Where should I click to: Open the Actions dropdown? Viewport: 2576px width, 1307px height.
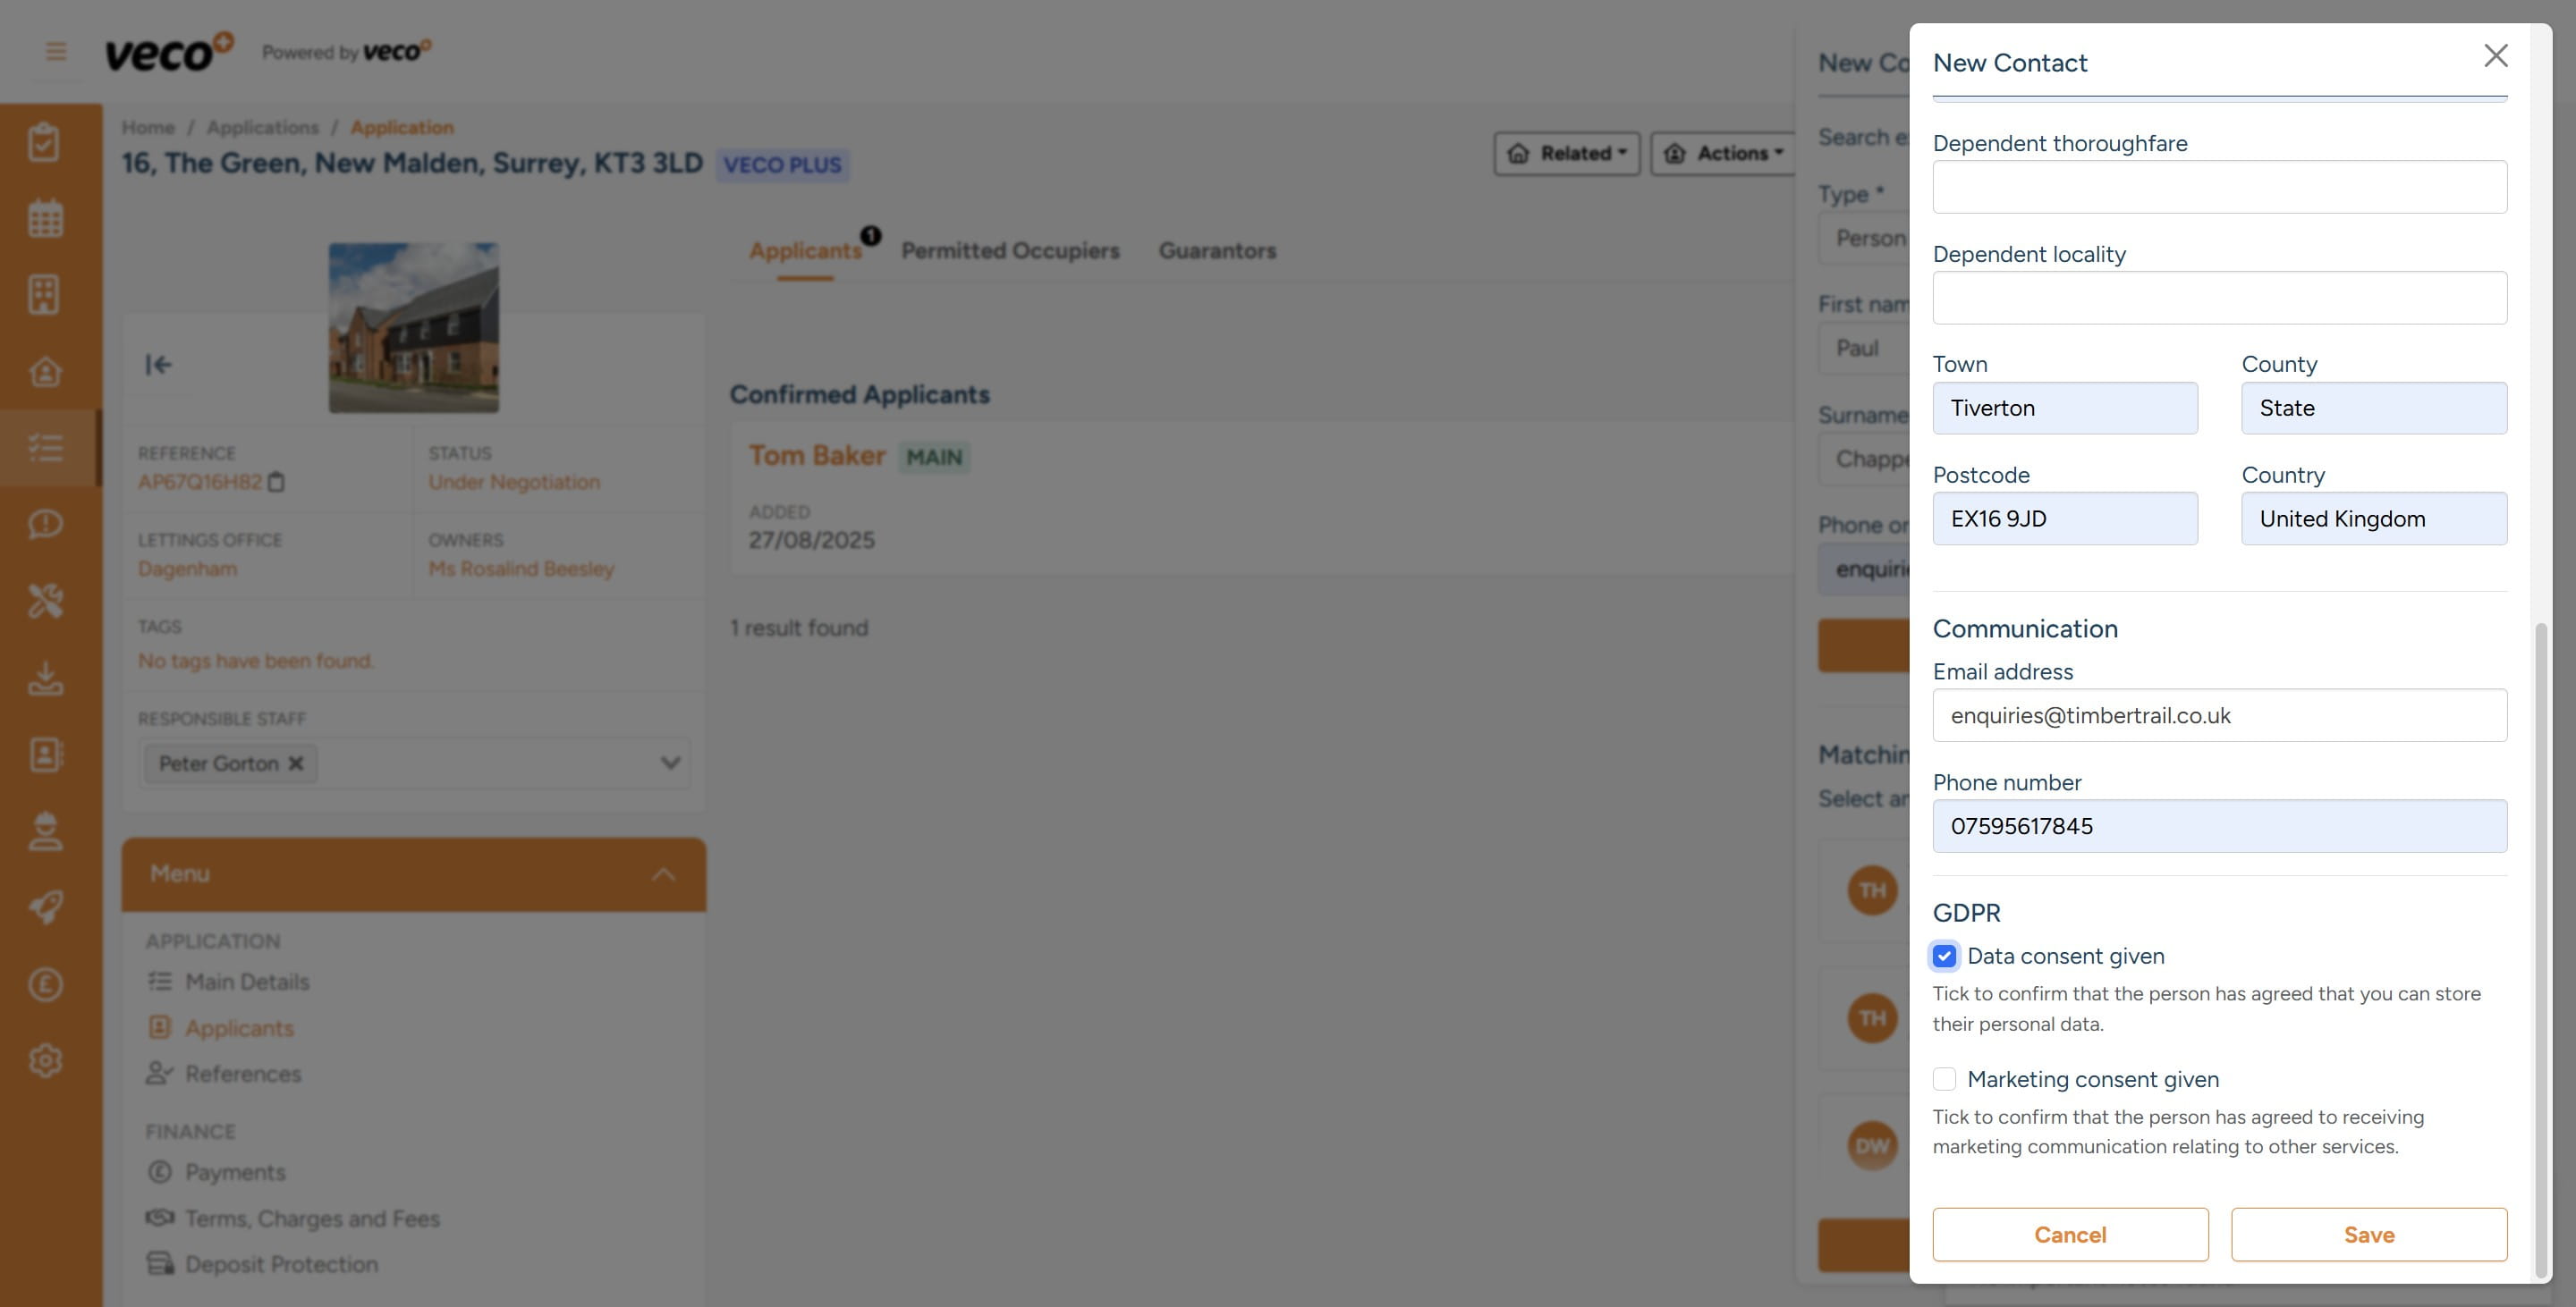(x=1723, y=154)
